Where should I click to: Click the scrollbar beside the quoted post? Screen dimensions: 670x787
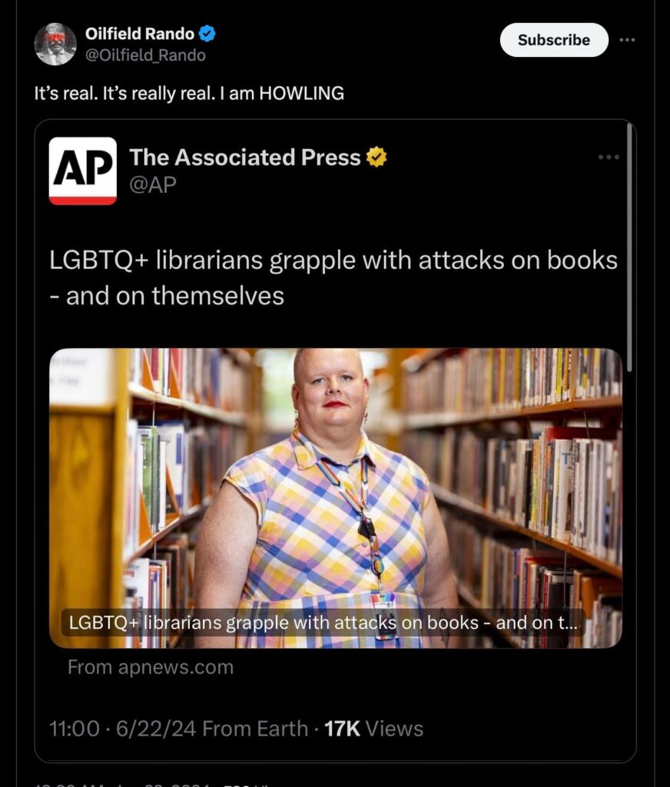click(x=629, y=247)
